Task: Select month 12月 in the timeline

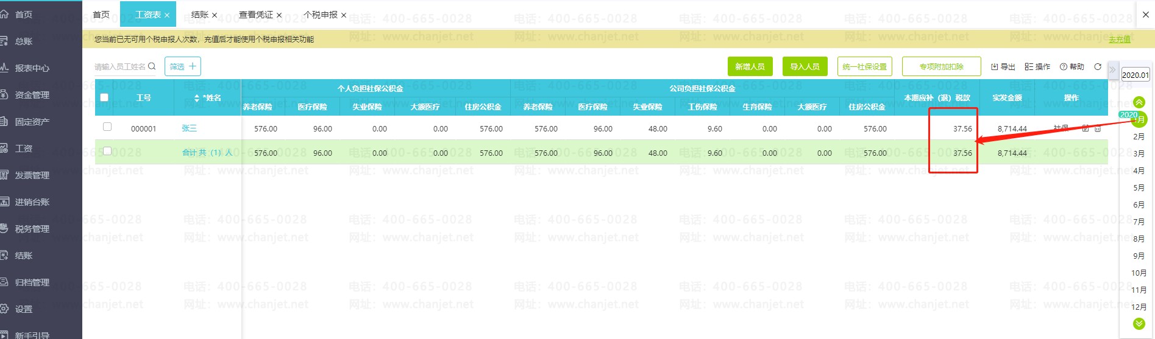Action: (1139, 307)
